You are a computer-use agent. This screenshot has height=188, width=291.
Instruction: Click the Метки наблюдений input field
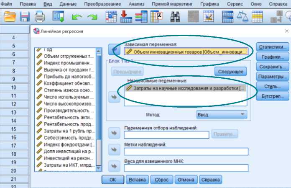coord(186,152)
